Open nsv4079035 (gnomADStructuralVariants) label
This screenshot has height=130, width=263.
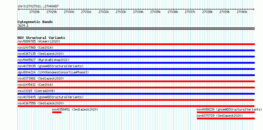51,66
